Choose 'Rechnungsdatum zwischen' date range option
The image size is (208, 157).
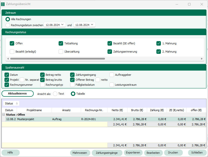(x=8, y=25)
